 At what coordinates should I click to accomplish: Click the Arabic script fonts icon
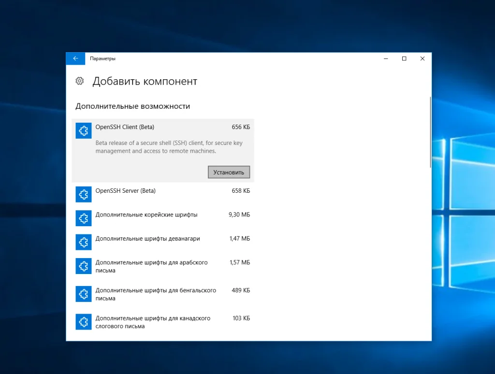84,266
